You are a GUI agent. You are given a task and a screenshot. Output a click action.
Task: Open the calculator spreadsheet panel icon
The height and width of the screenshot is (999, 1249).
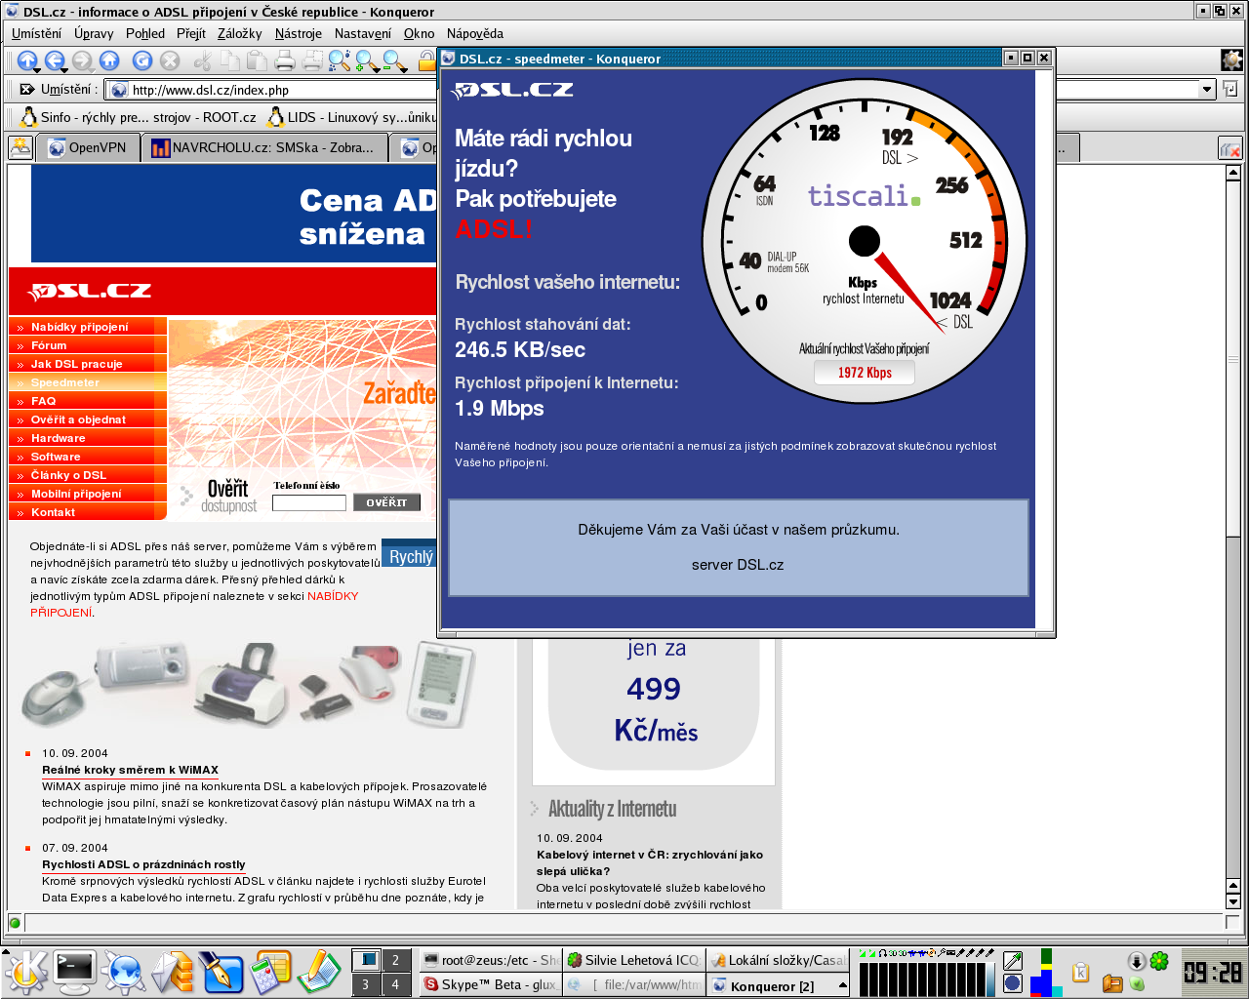click(270, 972)
